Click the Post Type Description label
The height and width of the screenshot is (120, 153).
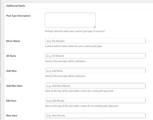point(18,16)
